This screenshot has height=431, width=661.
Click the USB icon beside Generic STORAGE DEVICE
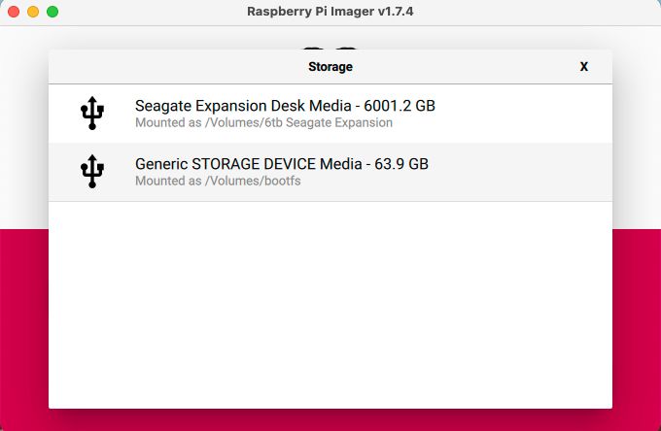92,172
